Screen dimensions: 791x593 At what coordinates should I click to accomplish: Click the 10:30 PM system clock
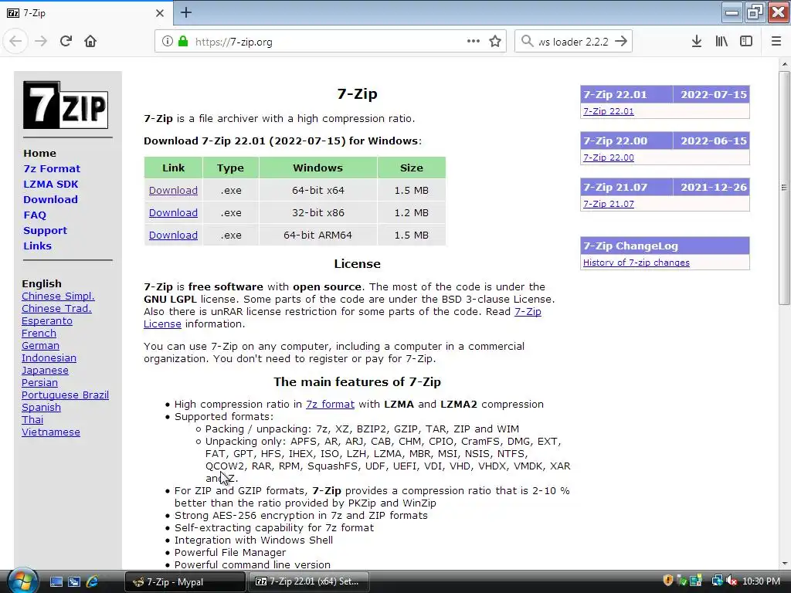pyautogui.click(x=761, y=581)
